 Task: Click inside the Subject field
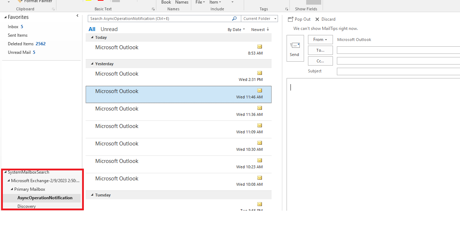[x=398, y=71]
